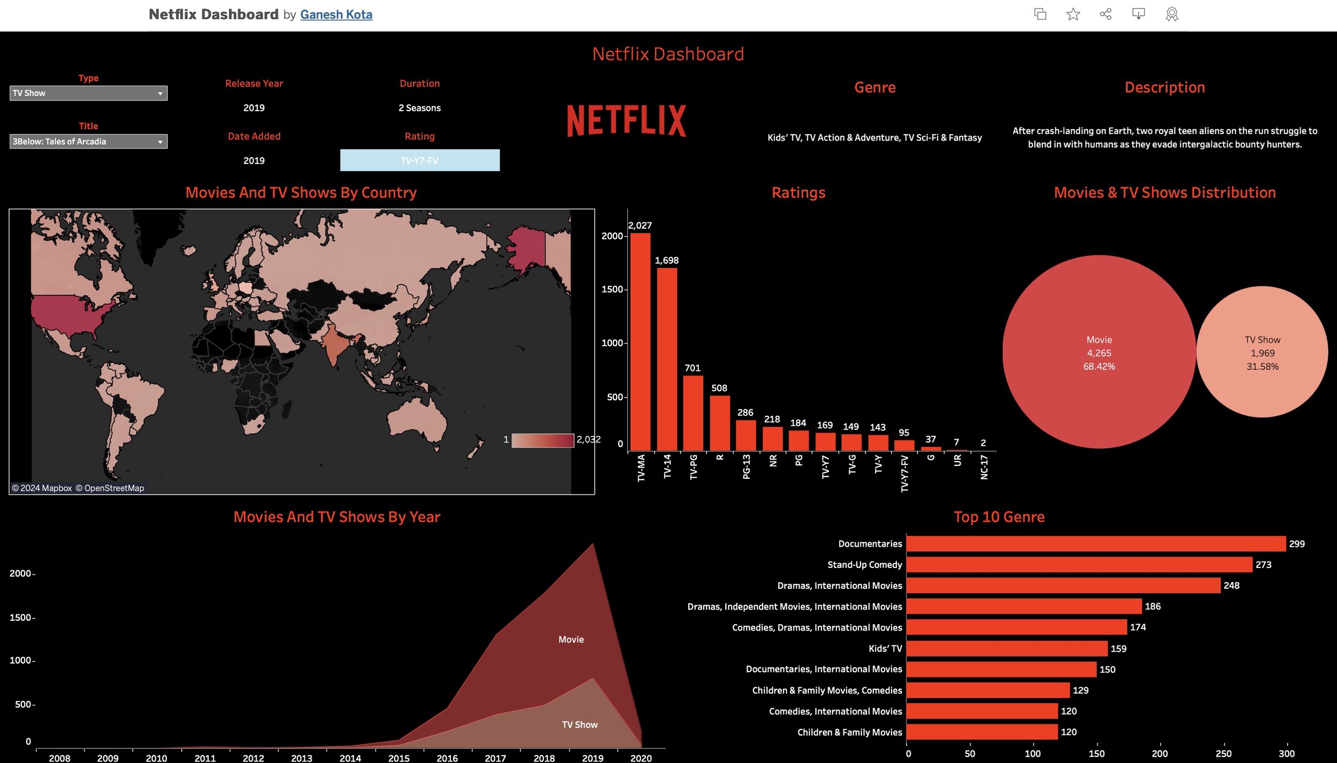The height and width of the screenshot is (763, 1337).
Task: Open the Ganesh Kota author link
Action: tap(336, 14)
